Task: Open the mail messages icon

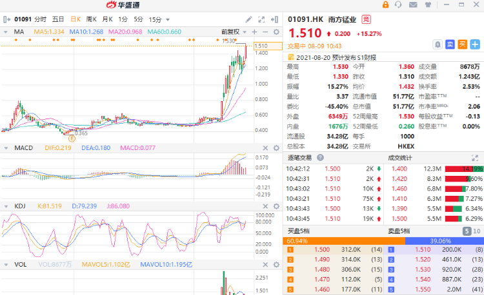Action: coord(412,5)
